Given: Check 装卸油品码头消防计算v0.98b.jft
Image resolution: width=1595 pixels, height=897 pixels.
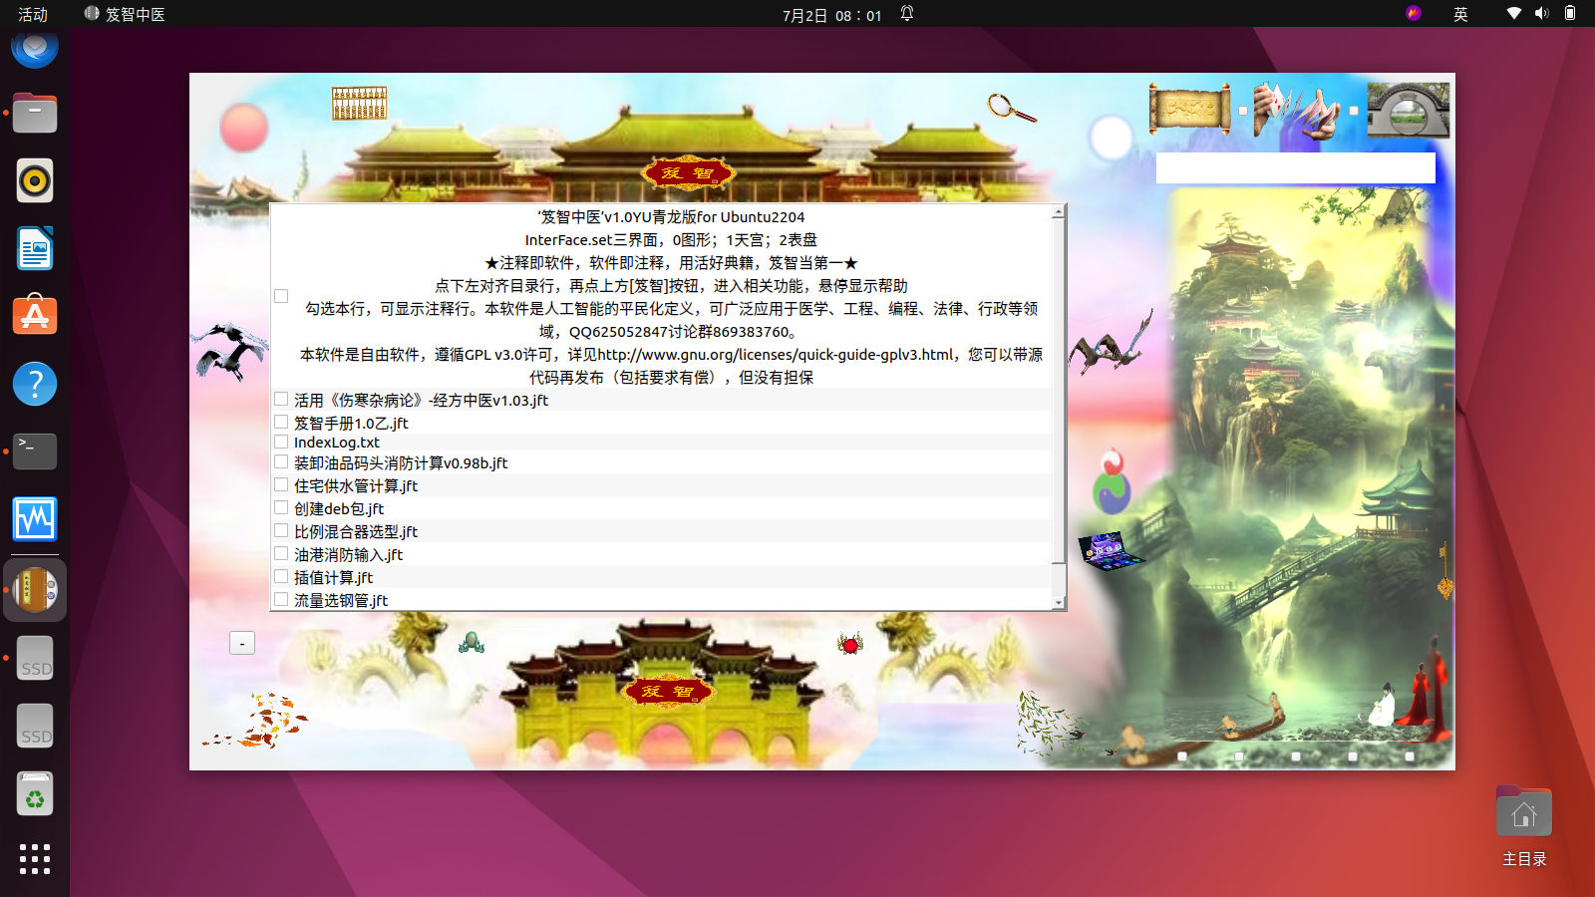Looking at the screenshot, I should click(281, 461).
